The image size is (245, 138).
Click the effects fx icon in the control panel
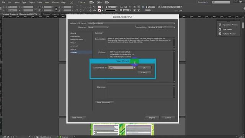(x=130, y=7)
